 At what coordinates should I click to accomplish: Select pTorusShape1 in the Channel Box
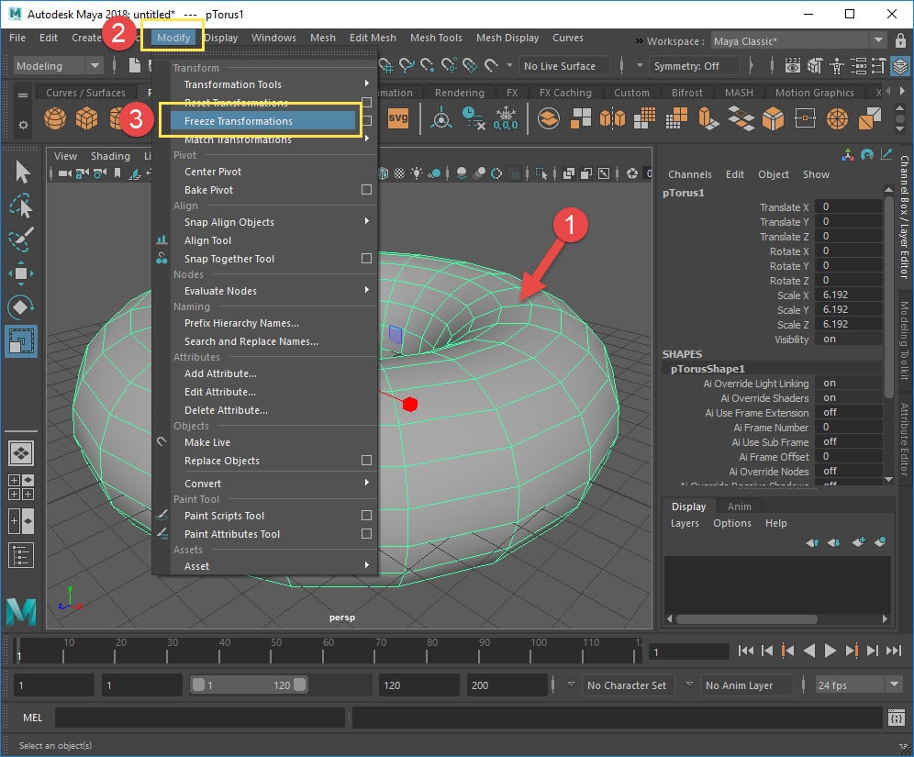pyautogui.click(x=708, y=369)
